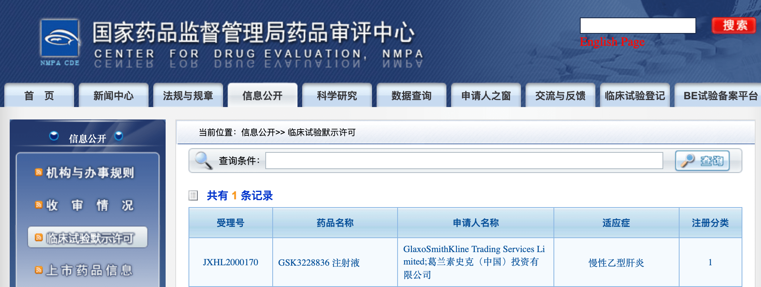761x287 pixels.
Task: Open 上市药品信息 in sidebar
Action: tap(90, 270)
